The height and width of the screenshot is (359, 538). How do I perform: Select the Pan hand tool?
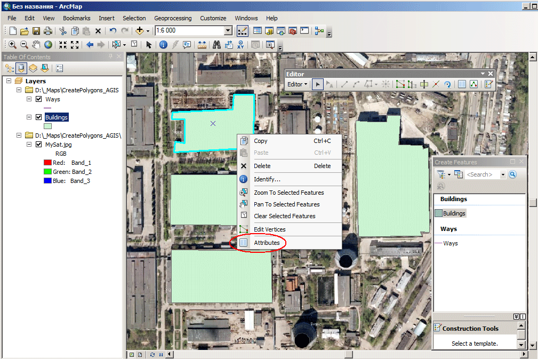pos(36,45)
